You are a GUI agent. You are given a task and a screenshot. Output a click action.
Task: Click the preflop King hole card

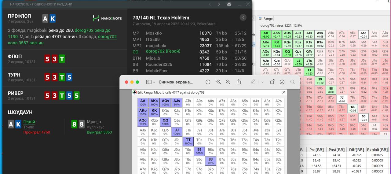point(53,19)
